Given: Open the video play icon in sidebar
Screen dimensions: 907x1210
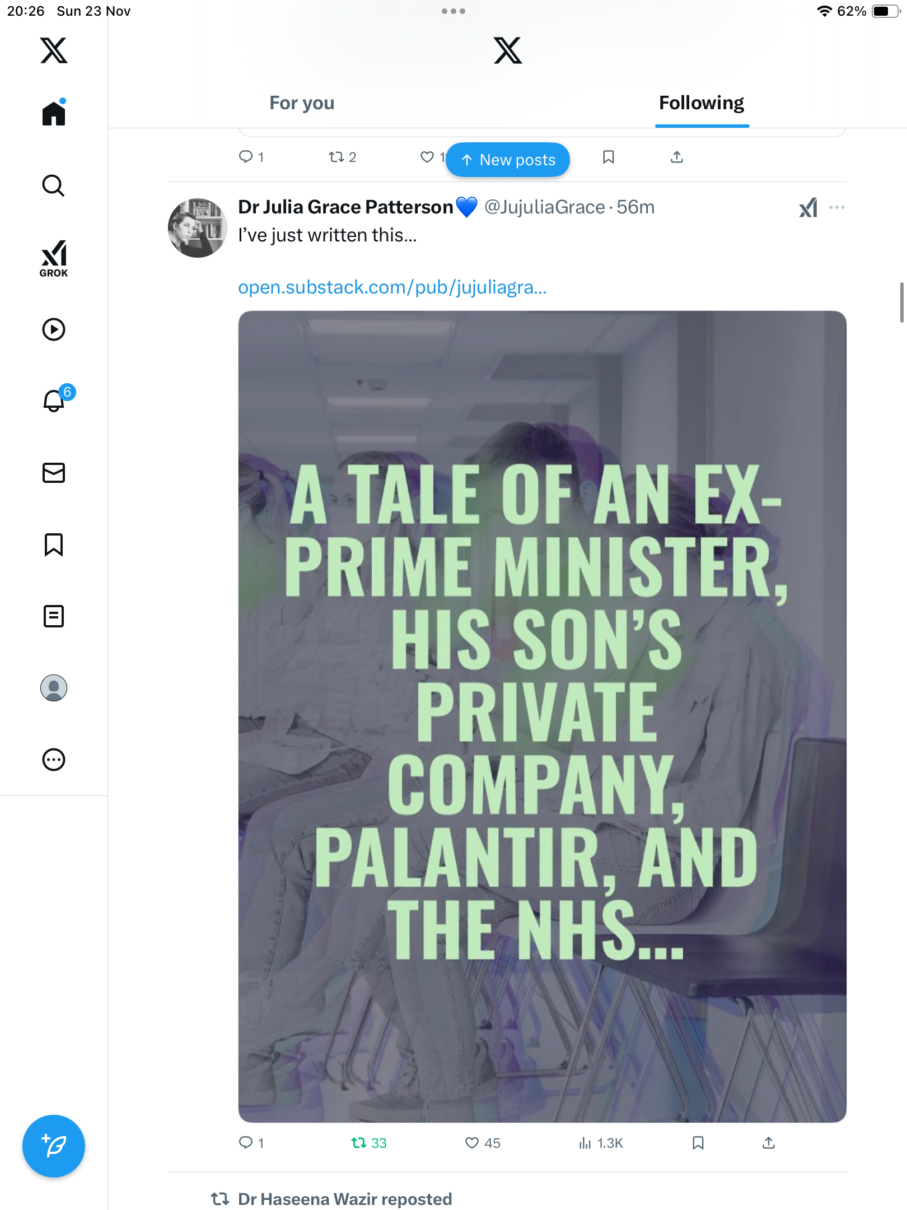Looking at the screenshot, I should pyautogui.click(x=54, y=329).
